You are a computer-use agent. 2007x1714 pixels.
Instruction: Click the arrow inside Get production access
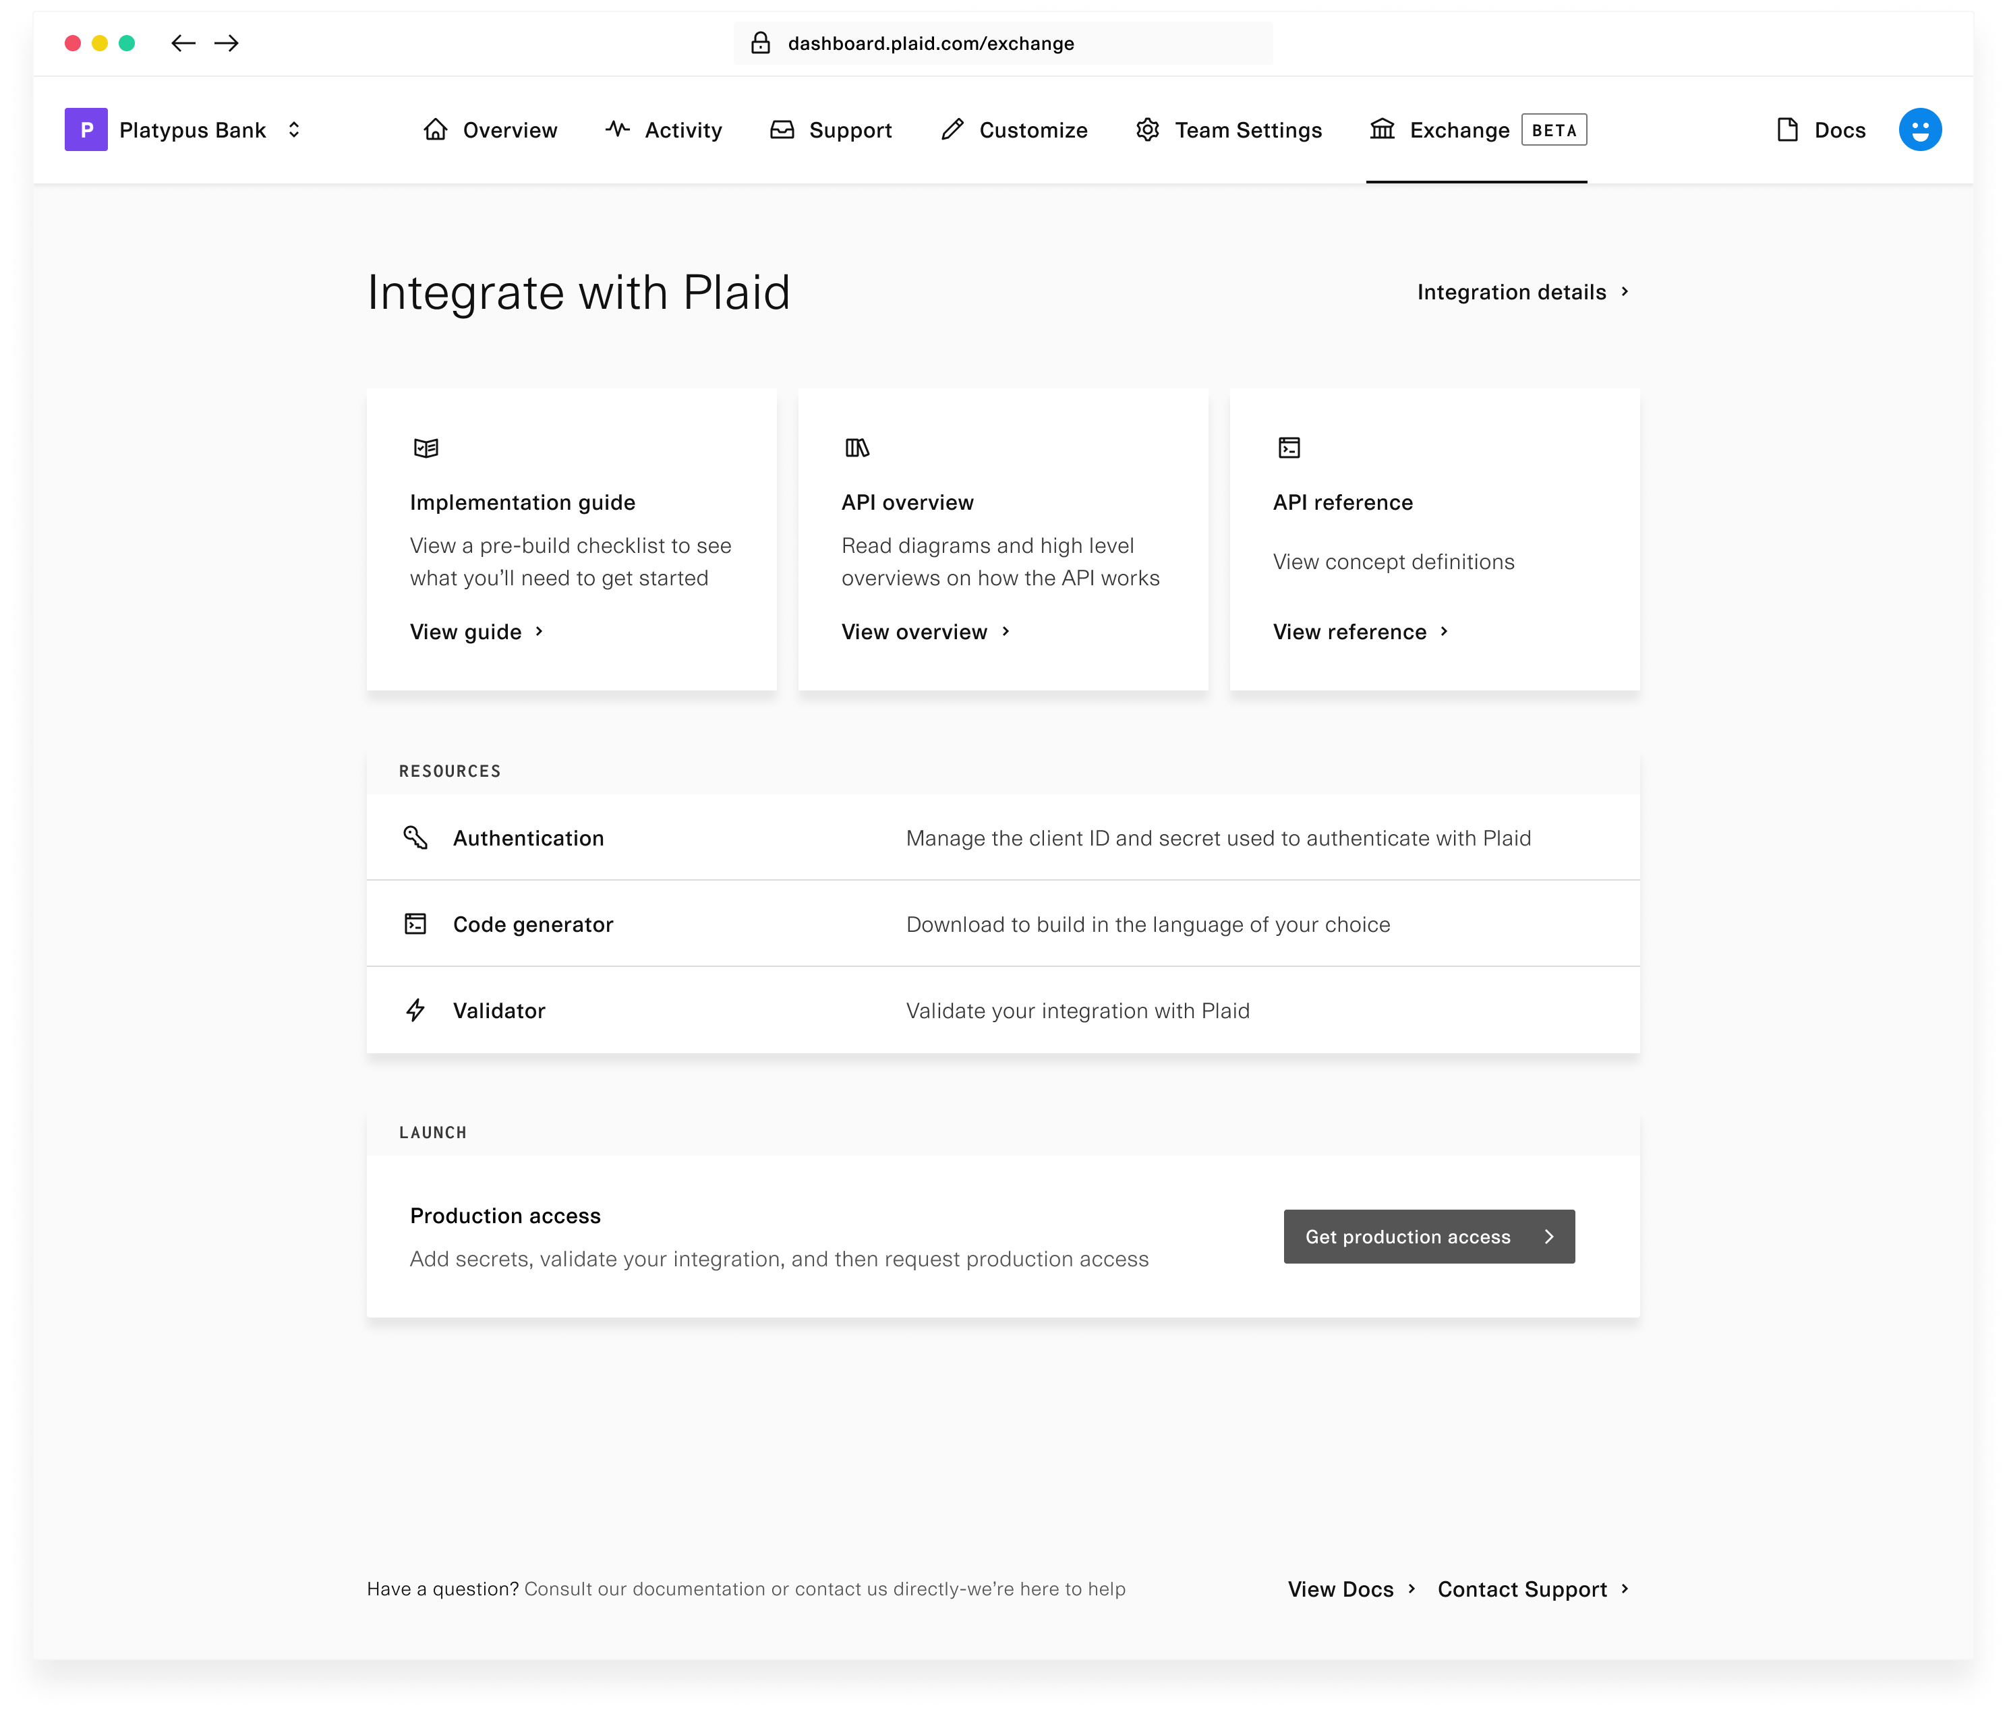pyautogui.click(x=1549, y=1237)
